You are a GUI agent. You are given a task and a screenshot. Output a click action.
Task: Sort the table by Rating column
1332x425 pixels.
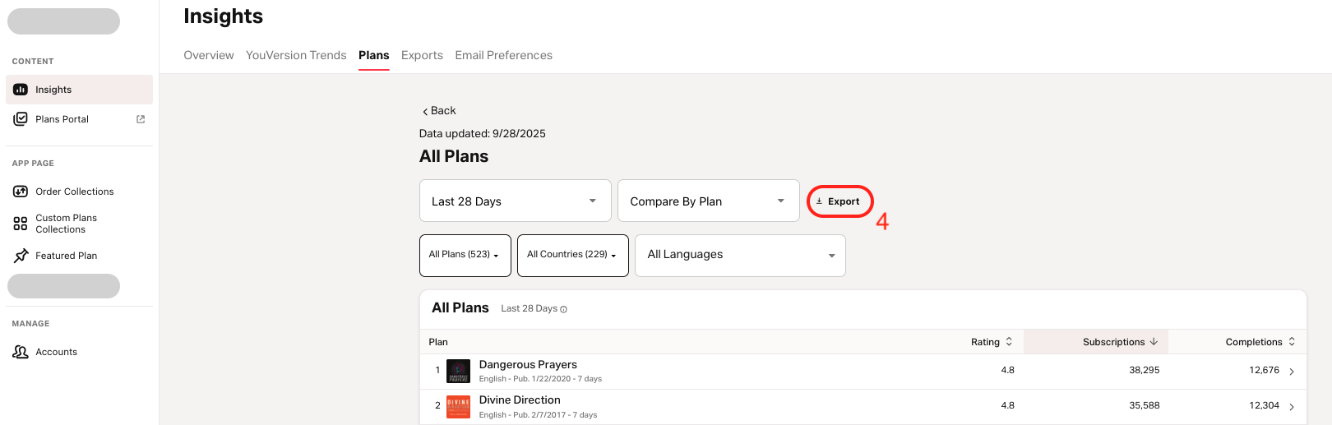pos(992,342)
